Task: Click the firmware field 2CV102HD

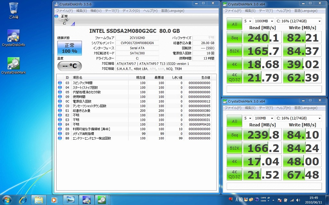Action: click(137, 38)
